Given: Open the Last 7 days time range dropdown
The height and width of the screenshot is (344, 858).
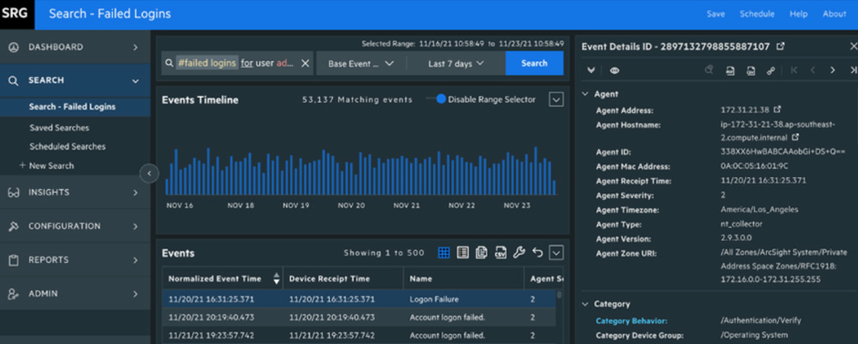Looking at the screenshot, I should pos(455,64).
